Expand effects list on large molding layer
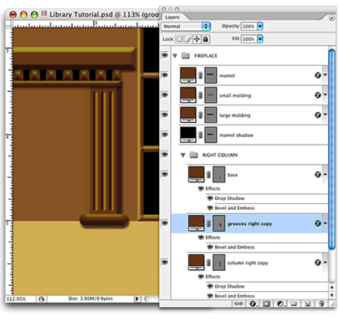This screenshot has height=322, width=339. tap(325, 115)
